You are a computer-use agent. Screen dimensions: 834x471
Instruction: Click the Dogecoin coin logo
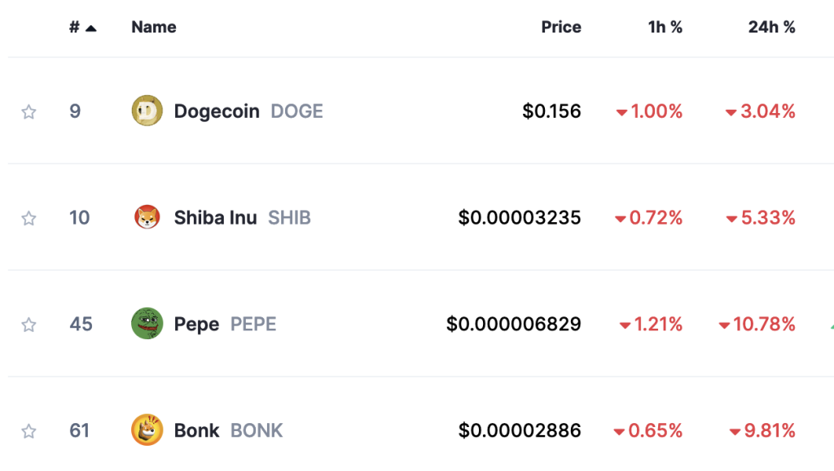(x=147, y=111)
